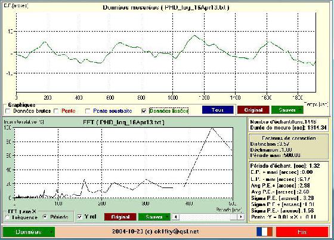Screen dimensions: 334x240
Task: Select the Période radio button
Action: [x=45, y=217]
